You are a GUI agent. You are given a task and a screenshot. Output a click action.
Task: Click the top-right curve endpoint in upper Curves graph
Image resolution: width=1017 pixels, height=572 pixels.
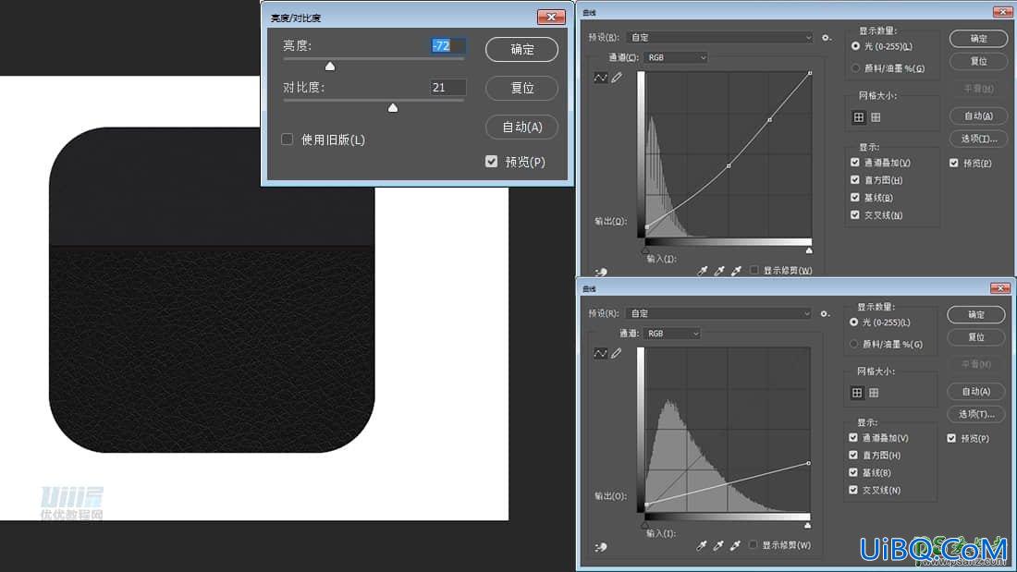(x=810, y=73)
